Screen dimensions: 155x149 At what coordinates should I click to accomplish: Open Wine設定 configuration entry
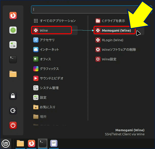tap(119, 59)
